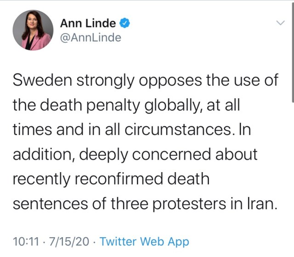Expand the tweet options chevron

tap(280, 23)
